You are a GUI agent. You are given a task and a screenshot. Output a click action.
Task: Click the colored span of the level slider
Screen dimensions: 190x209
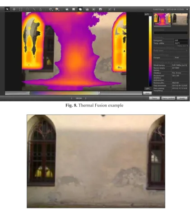pos(64,93)
